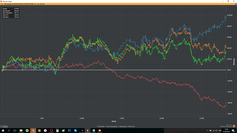Screen dimensions: 237x133
Task: Open the Hold'em Manager 2 logo
Action: 234,126
